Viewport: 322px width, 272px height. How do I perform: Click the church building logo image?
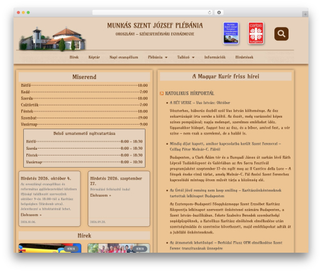coord(52,39)
